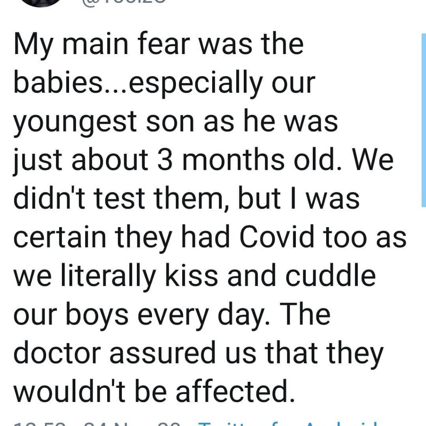Viewport: 426px width, 426px height.
Task: Open the tweet author's profile avatar
Action: [x=41, y=2]
